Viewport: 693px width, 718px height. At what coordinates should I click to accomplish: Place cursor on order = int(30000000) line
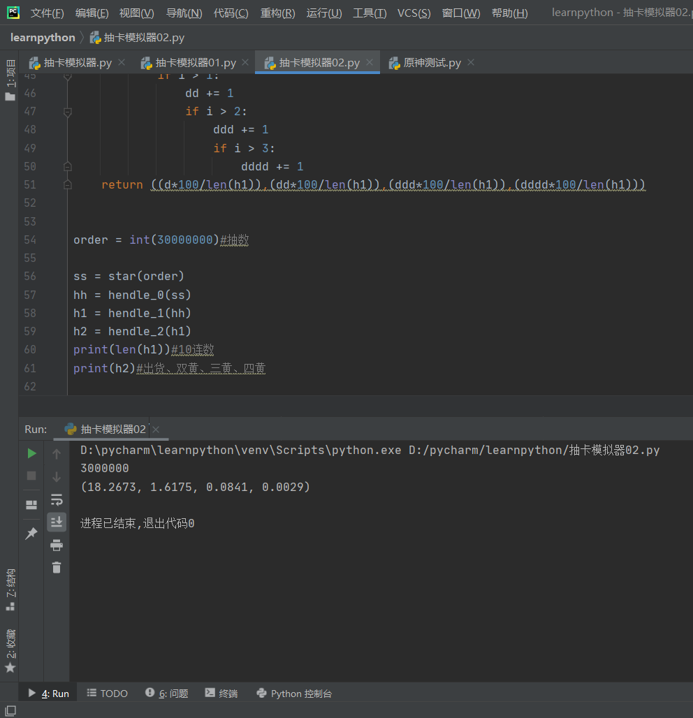click(x=161, y=240)
